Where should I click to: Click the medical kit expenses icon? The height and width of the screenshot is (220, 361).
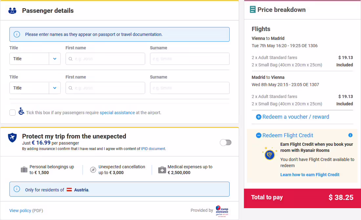[x=162, y=170]
